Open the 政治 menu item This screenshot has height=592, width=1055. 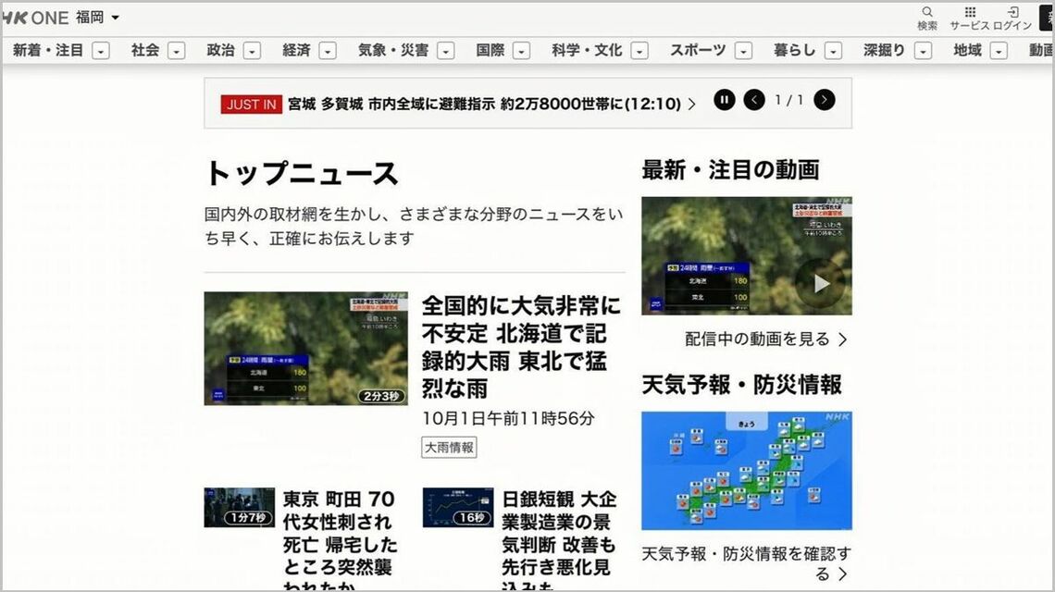[220, 51]
